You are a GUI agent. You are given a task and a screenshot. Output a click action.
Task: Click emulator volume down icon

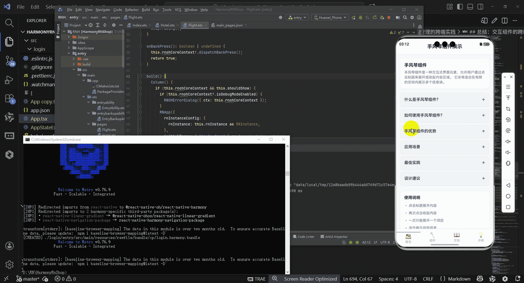(508, 153)
